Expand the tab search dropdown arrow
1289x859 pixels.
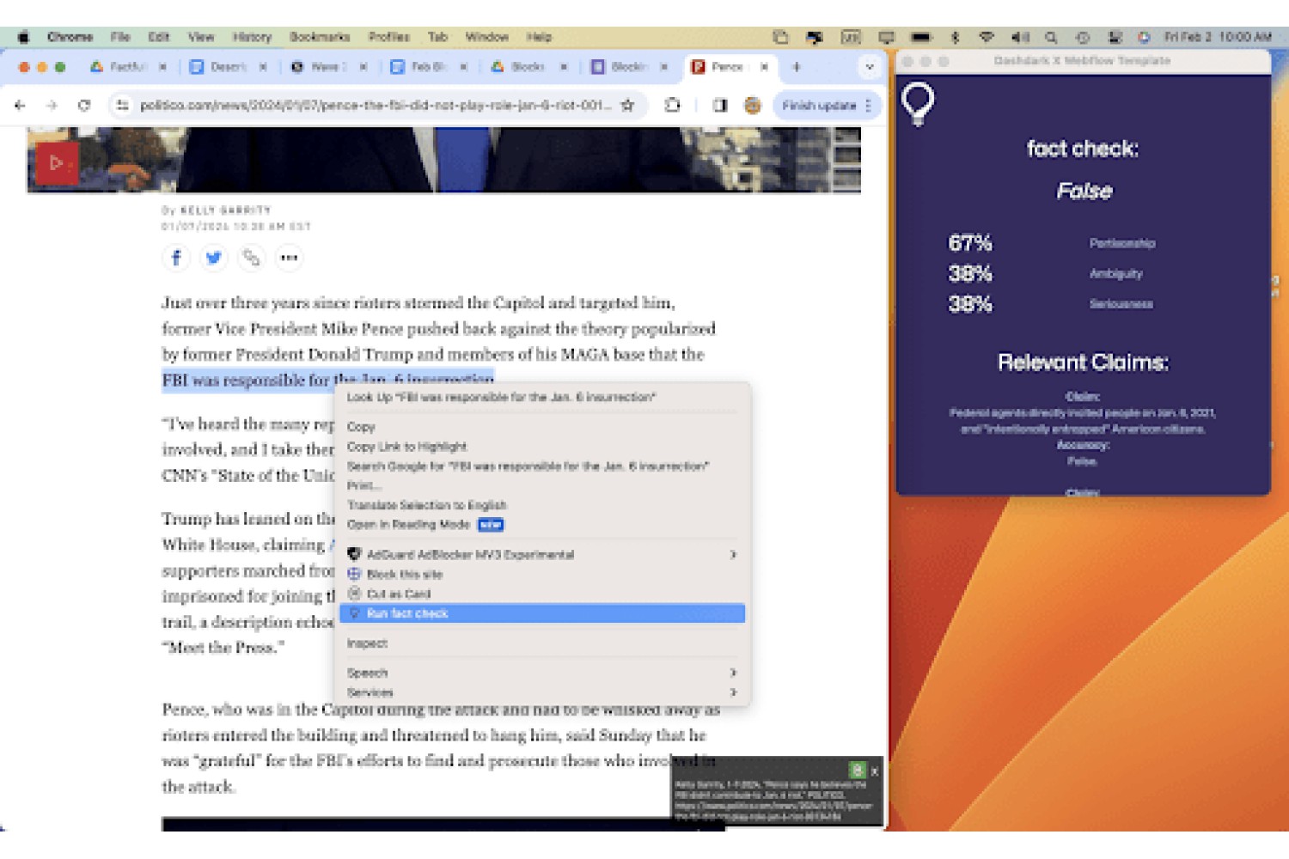869,66
